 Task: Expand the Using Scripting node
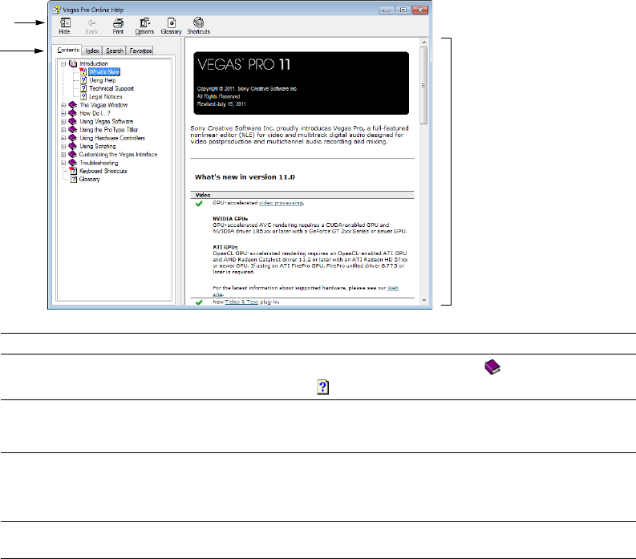click(x=63, y=146)
